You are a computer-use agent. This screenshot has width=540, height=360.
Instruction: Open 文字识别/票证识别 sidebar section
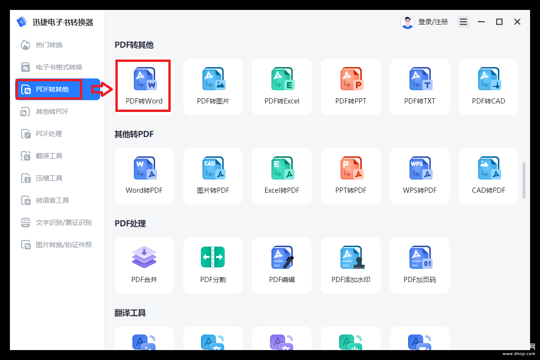coord(58,223)
